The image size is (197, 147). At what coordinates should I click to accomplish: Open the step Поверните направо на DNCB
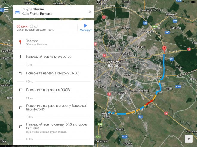pyautogui.click(x=53, y=90)
